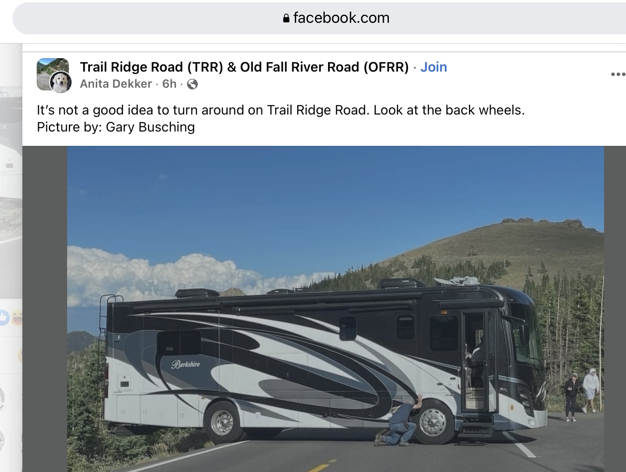Click the blue Like reaction icon
This screenshot has width=626, height=472.
(4, 318)
